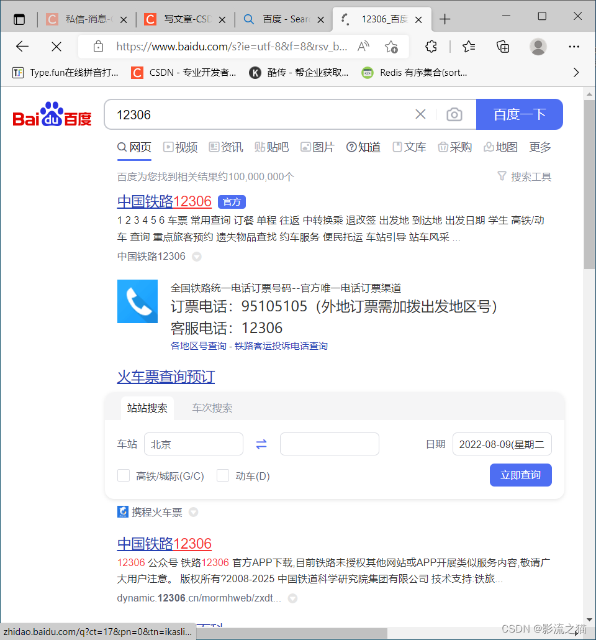Open the browser settings and more menu
The image size is (596, 640).
pyautogui.click(x=574, y=47)
